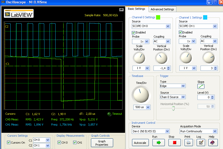The image size is (223, 149).
Task: Click the C2 cursor label on graph
Action: click(7, 27)
